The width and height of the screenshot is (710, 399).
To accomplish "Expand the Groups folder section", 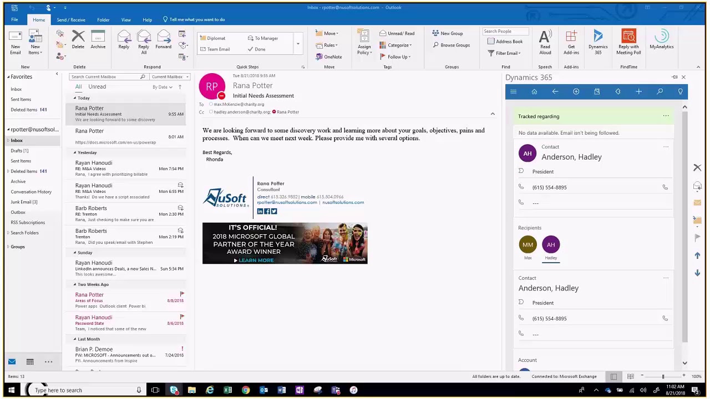I will tap(8, 247).
